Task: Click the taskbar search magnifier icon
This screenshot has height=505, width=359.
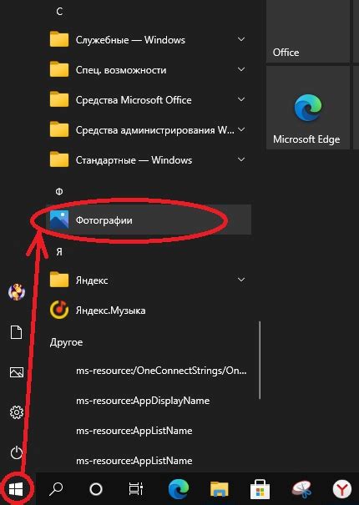Action: coord(56,489)
